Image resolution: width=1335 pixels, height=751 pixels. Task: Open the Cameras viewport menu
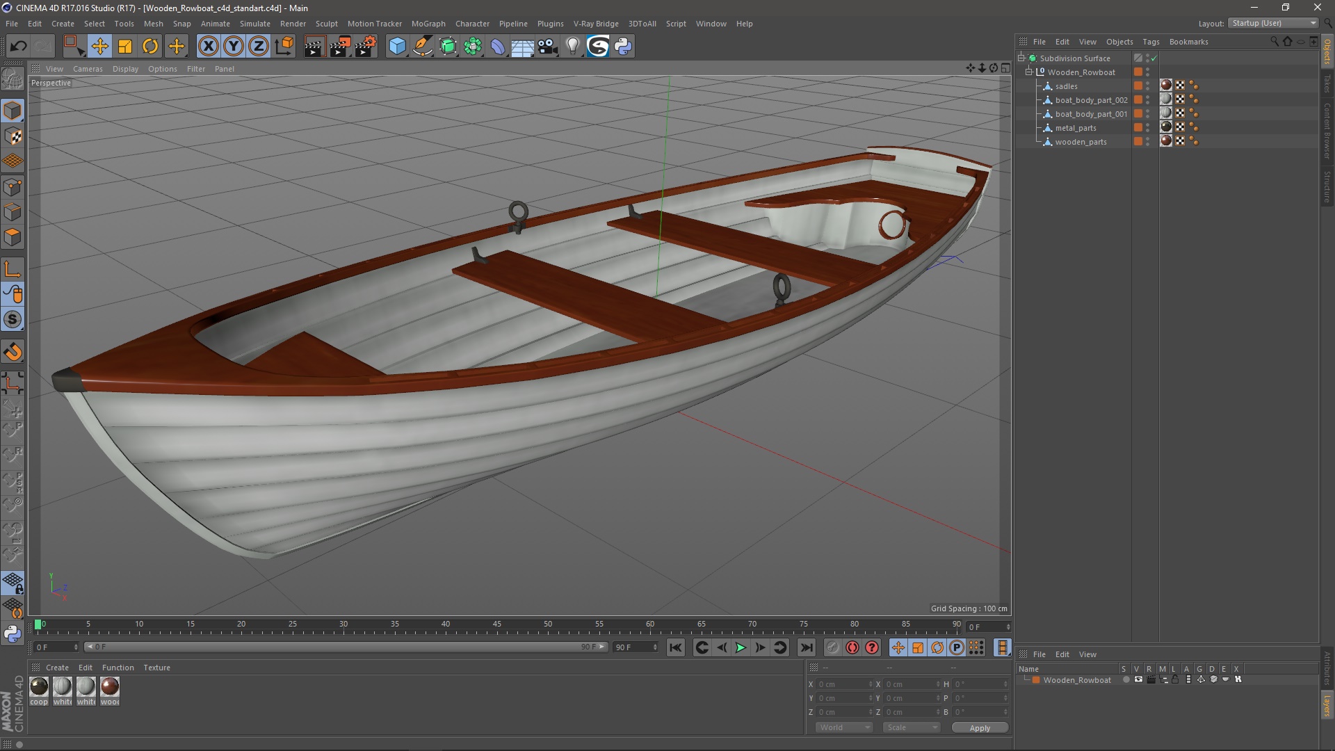88,69
